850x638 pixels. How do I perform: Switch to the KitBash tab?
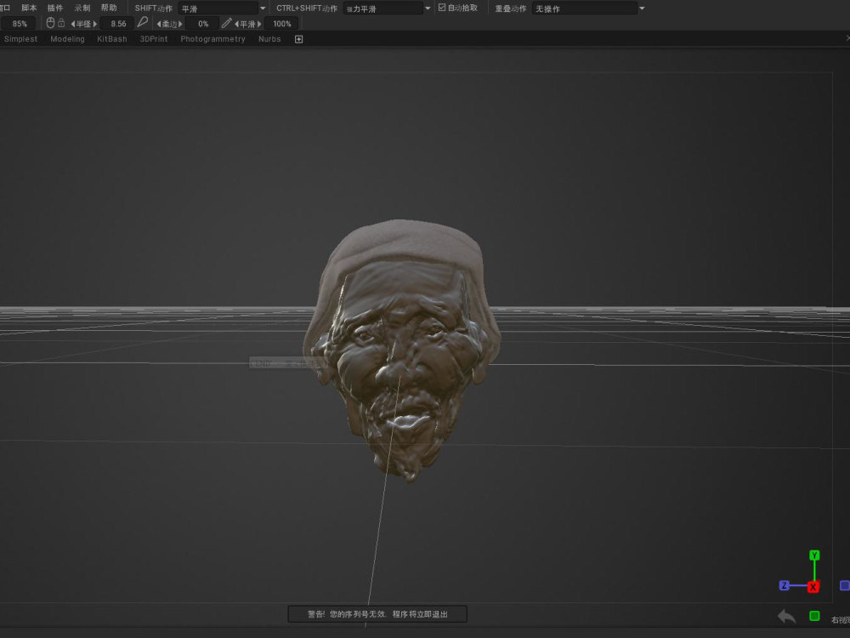[x=111, y=39]
